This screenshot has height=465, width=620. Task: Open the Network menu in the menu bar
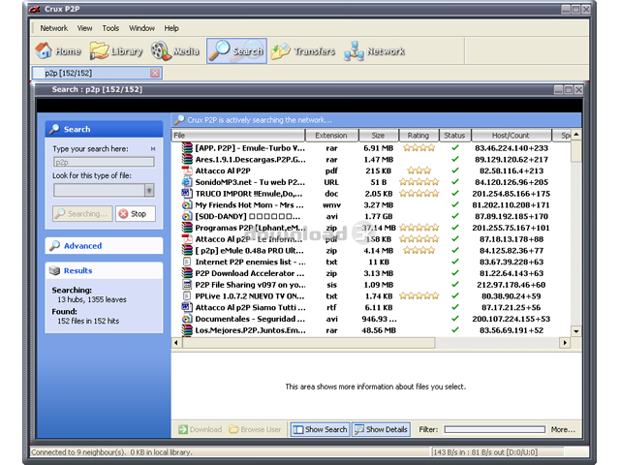[54, 28]
